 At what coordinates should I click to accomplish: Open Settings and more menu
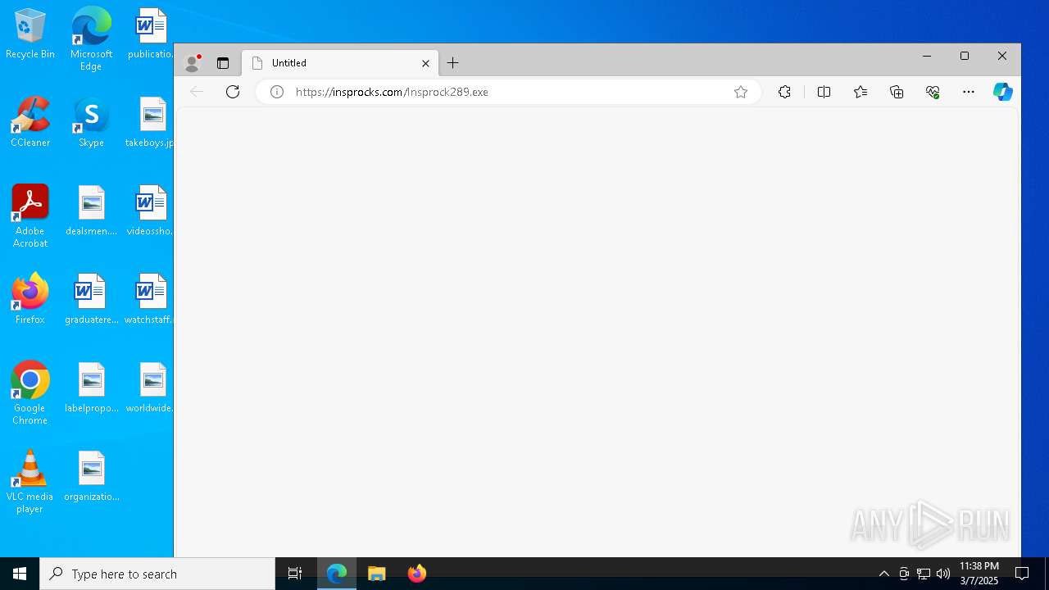pyautogui.click(x=969, y=92)
